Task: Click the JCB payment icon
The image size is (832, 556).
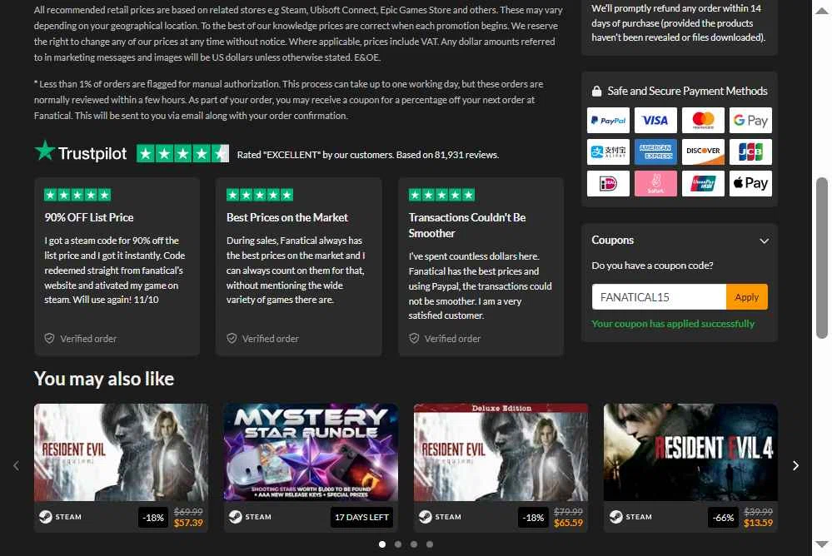Action: point(750,151)
